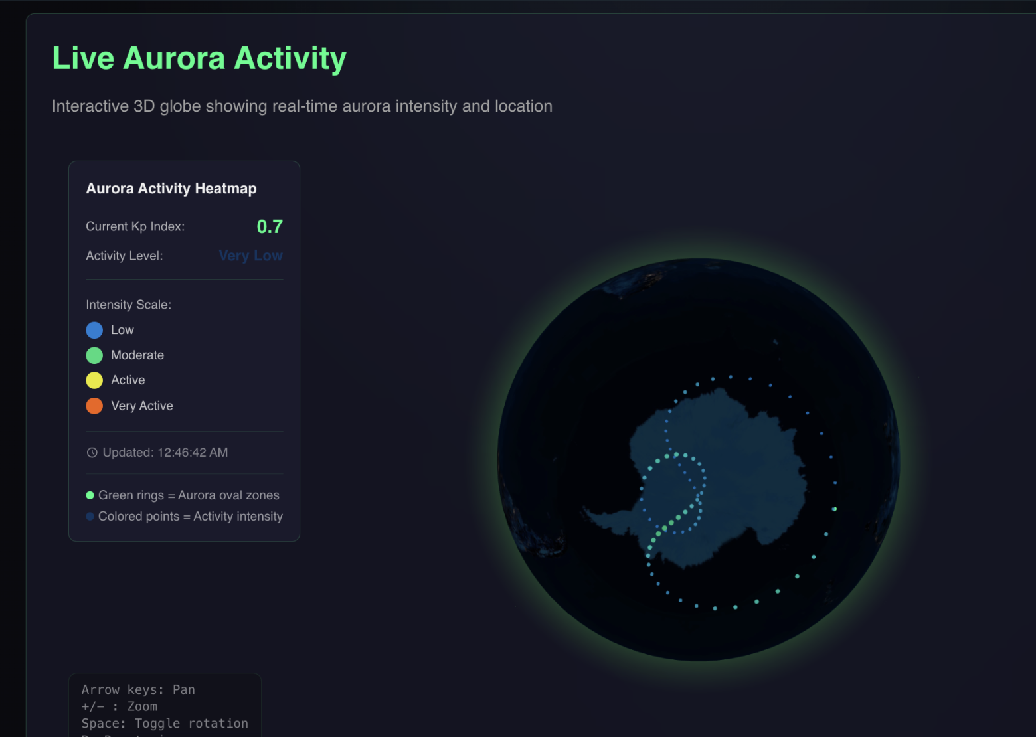Select the Live Aurora Activity heading
The width and height of the screenshot is (1036, 737).
tap(199, 58)
